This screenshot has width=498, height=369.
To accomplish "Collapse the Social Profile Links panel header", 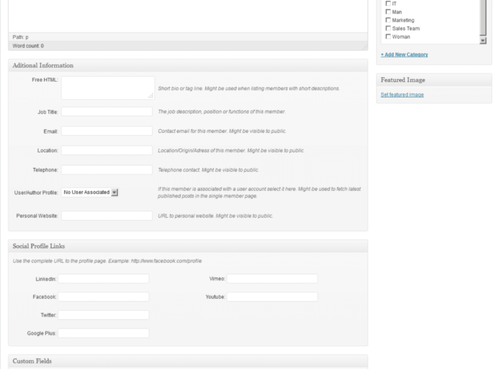I will [x=188, y=246].
